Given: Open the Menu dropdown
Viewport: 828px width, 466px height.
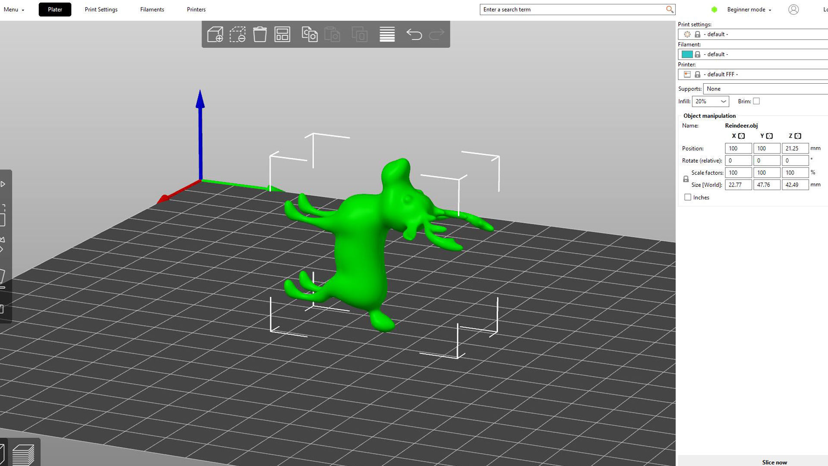Looking at the screenshot, I should pyautogui.click(x=14, y=9).
